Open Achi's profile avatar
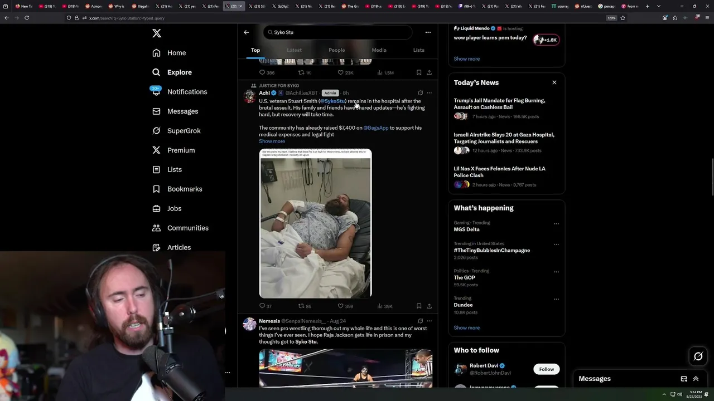 (249, 96)
